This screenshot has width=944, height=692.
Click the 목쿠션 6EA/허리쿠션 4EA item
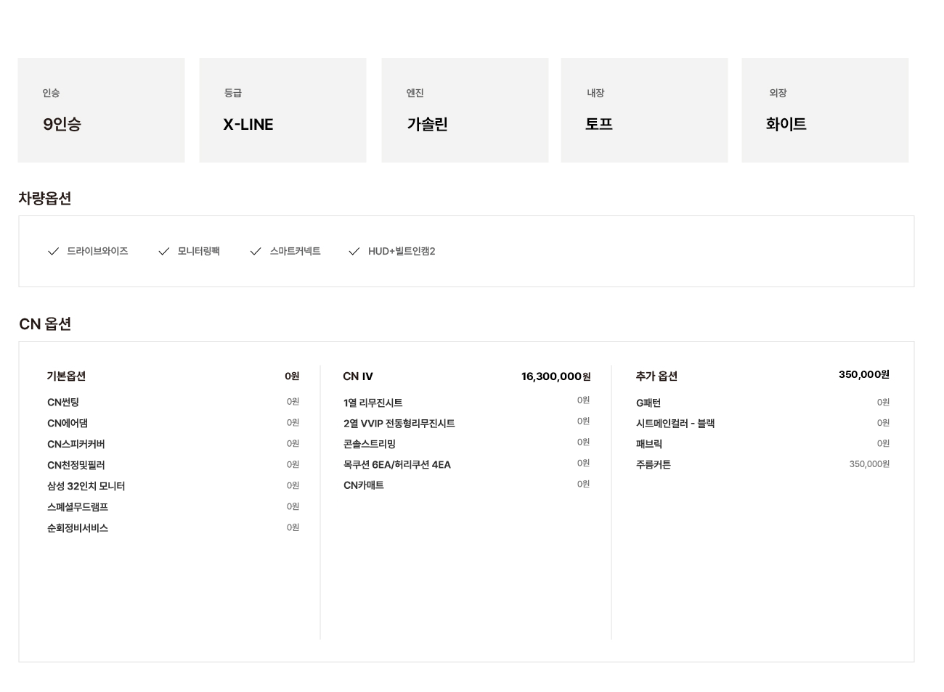pos(397,465)
